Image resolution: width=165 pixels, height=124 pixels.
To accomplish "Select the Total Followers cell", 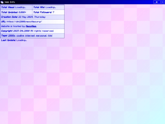I will [48, 12].
